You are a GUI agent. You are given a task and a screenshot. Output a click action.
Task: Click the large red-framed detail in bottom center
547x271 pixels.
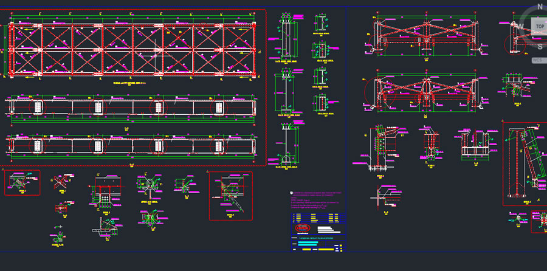point(230,196)
